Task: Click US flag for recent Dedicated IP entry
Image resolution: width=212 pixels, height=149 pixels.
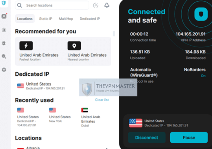Action: pos(20,110)
